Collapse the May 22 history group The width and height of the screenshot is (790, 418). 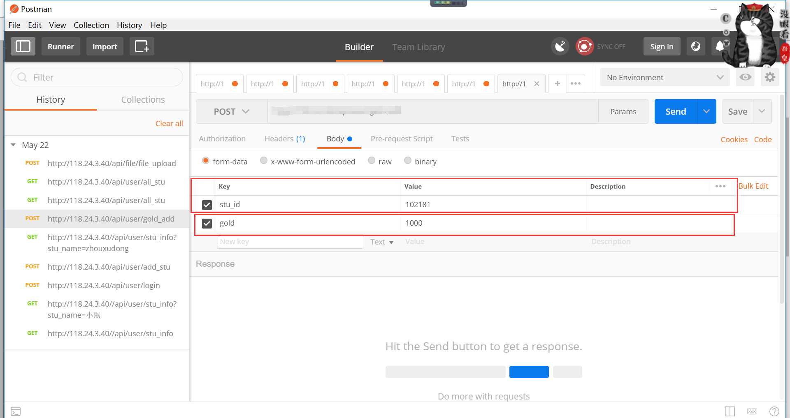[x=13, y=145]
